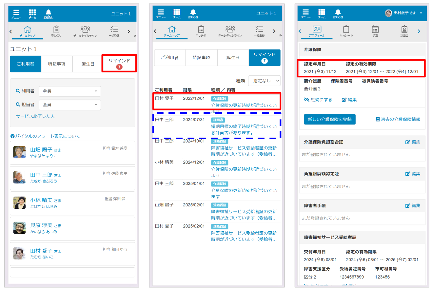Open お知らせ bell on the middle screen
Image resolution: width=432 pixels, height=289 pixels.
193,13
